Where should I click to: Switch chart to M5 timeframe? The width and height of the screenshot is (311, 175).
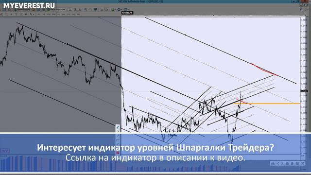(x=44, y=14)
